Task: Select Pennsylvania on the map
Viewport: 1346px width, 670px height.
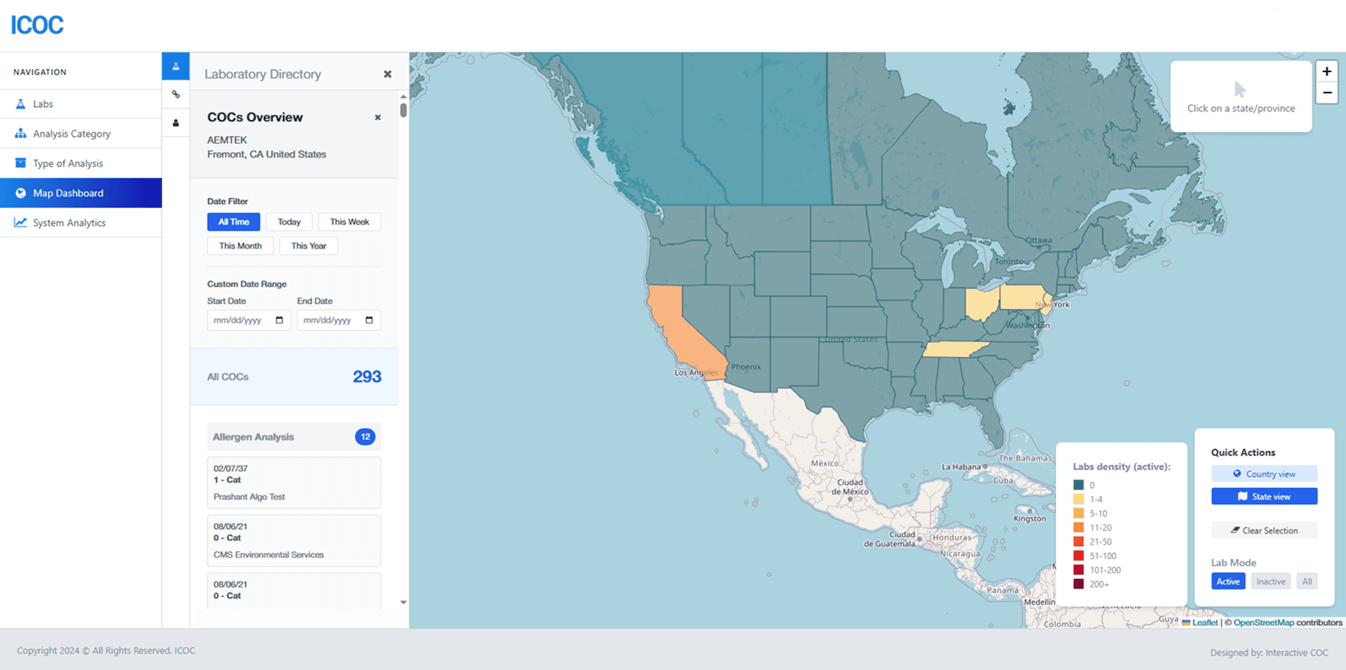Action: click(1022, 297)
